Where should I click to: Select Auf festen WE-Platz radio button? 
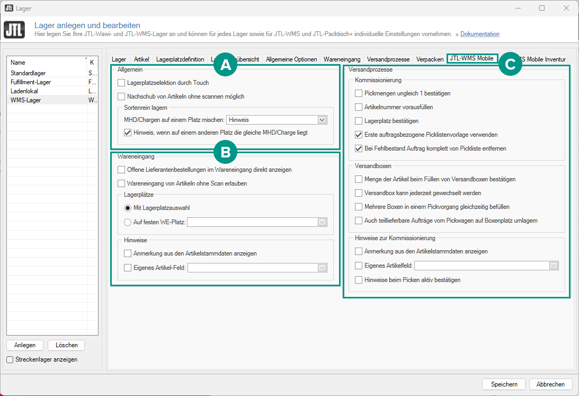coord(128,222)
